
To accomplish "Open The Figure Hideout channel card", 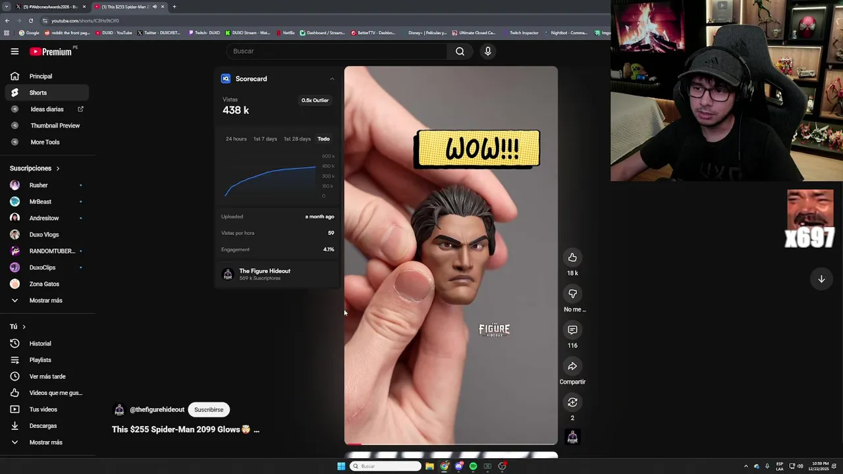I will click(277, 275).
